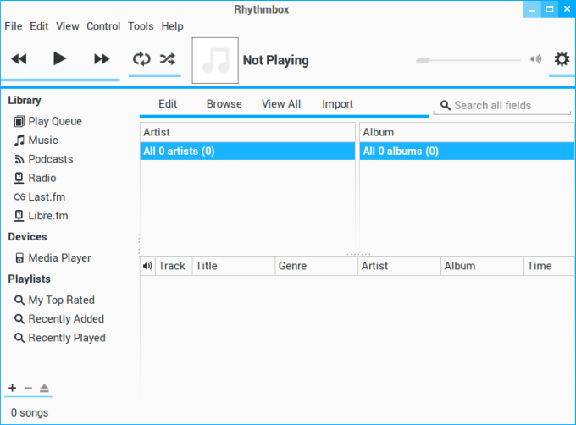Viewport: 576px width, 425px height.
Task: Adjust the volume slider
Action: click(468, 60)
